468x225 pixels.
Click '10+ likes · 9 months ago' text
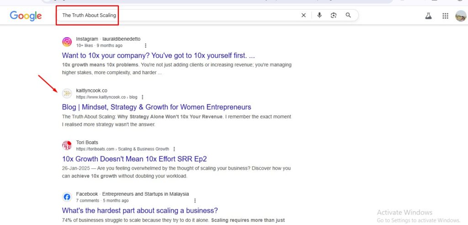click(x=99, y=46)
